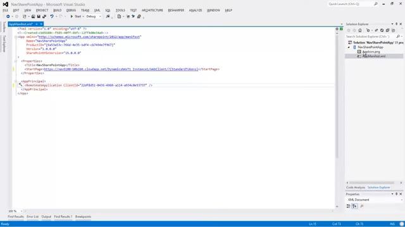Image resolution: width=405 pixels, height=227 pixels.
Task: Click Solution Explorer Show All Files icon
Action: click(x=394, y=30)
